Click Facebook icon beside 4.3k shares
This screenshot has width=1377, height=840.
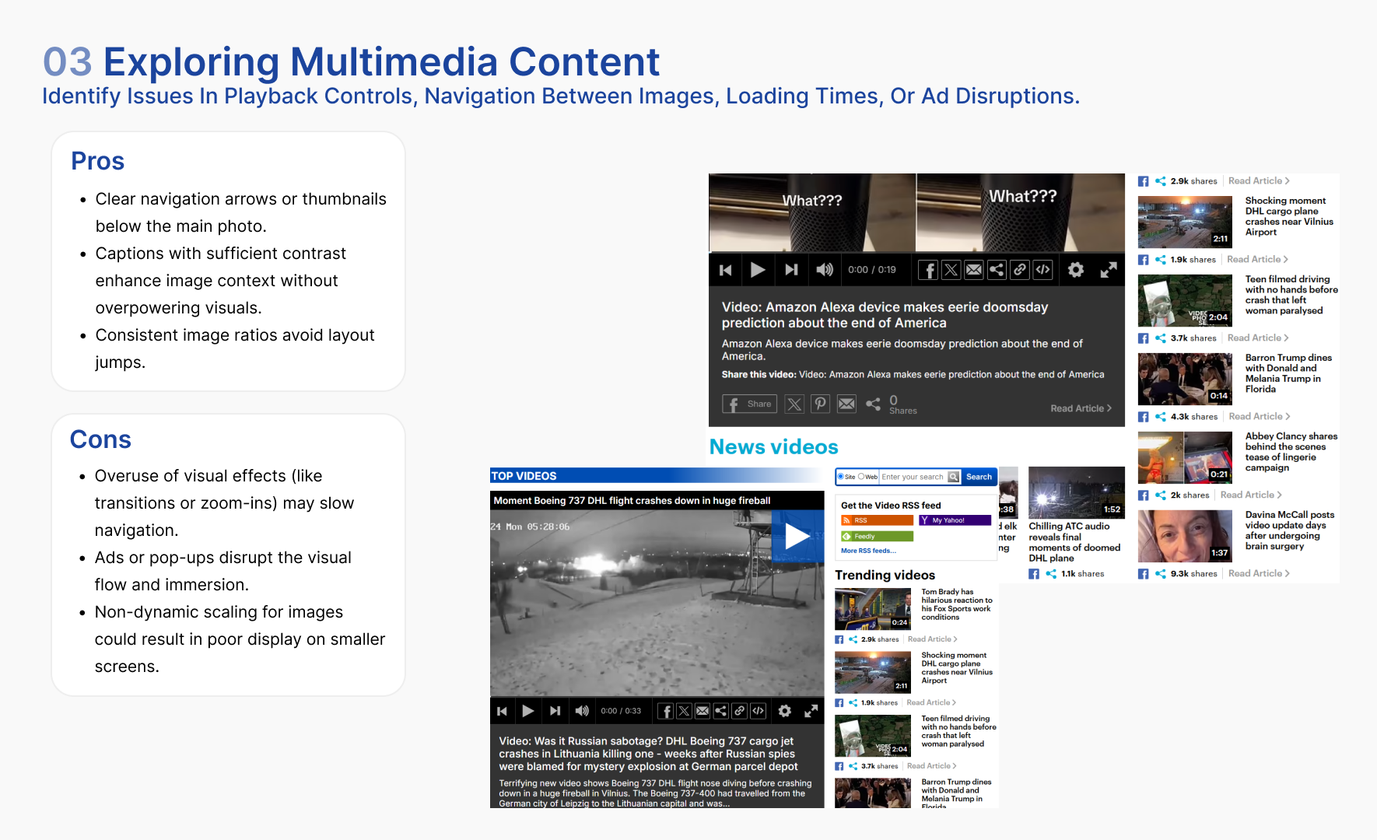[x=1144, y=417]
